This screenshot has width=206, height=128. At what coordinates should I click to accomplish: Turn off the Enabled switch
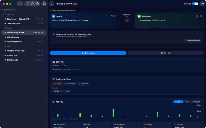[195, 4]
